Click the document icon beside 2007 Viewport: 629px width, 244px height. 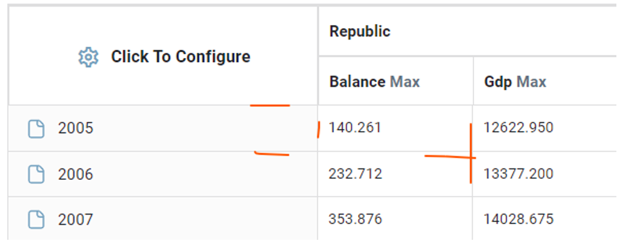point(37,219)
